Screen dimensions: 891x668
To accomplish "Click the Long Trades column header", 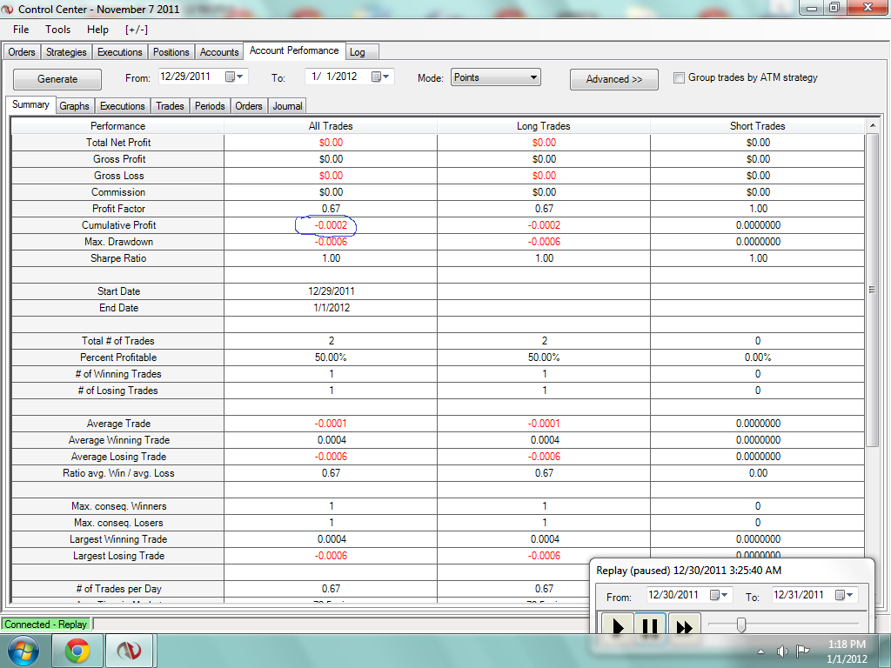I will click(544, 126).
